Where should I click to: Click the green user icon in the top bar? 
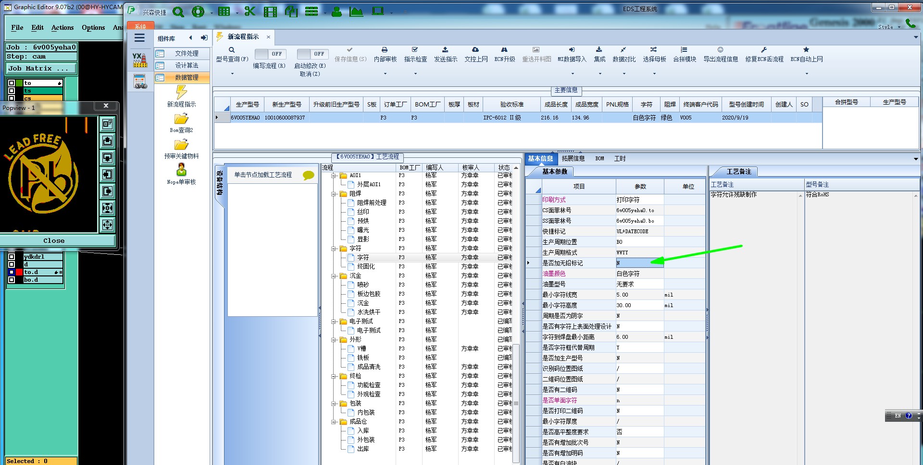[x=337, y=12]
